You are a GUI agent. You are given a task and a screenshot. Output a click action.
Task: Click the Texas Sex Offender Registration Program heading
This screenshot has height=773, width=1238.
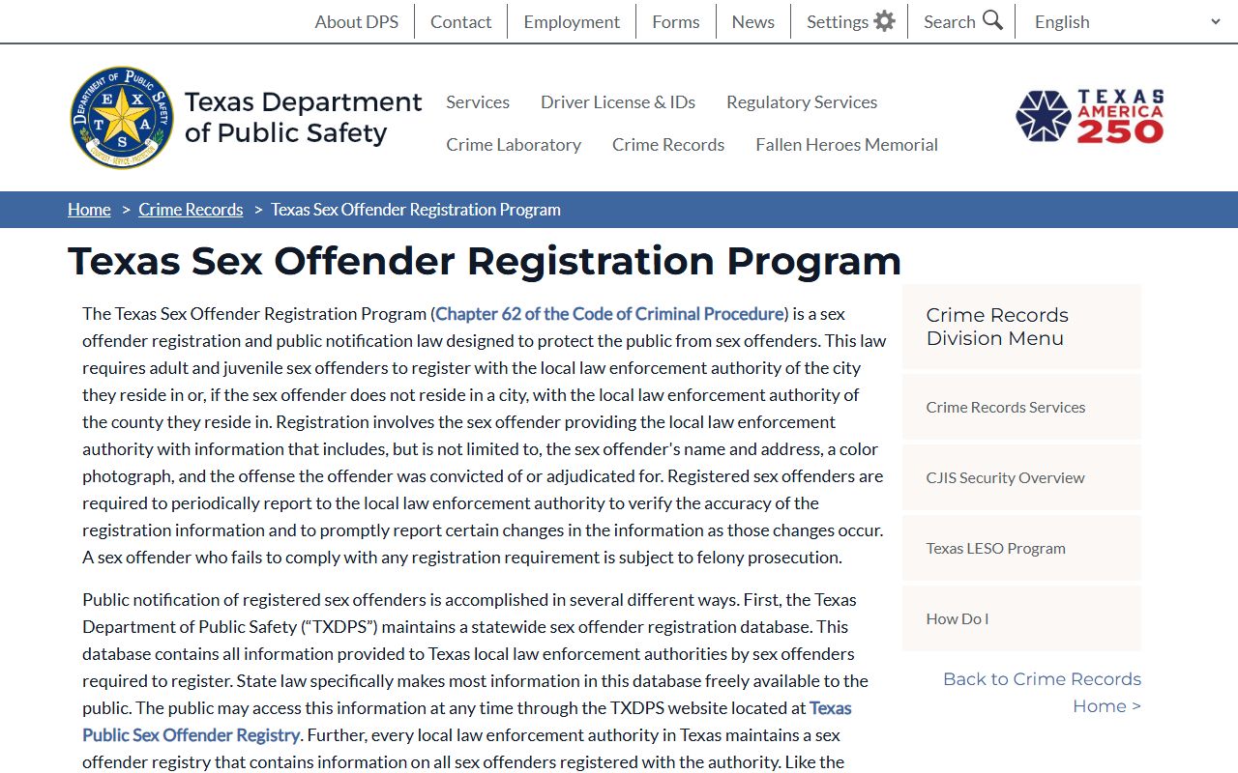point(485,261)
